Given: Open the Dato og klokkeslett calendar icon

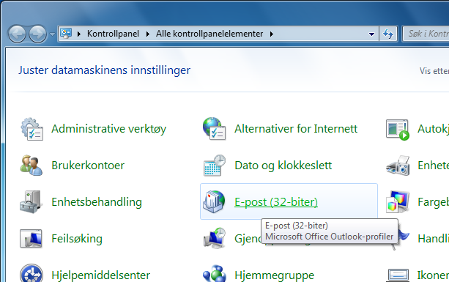Looking at the screenshot, I should tap(215, 166).
